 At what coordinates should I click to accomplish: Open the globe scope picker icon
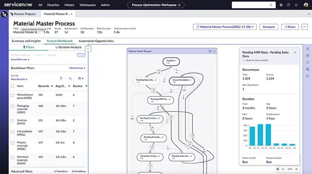coord(281,5)
